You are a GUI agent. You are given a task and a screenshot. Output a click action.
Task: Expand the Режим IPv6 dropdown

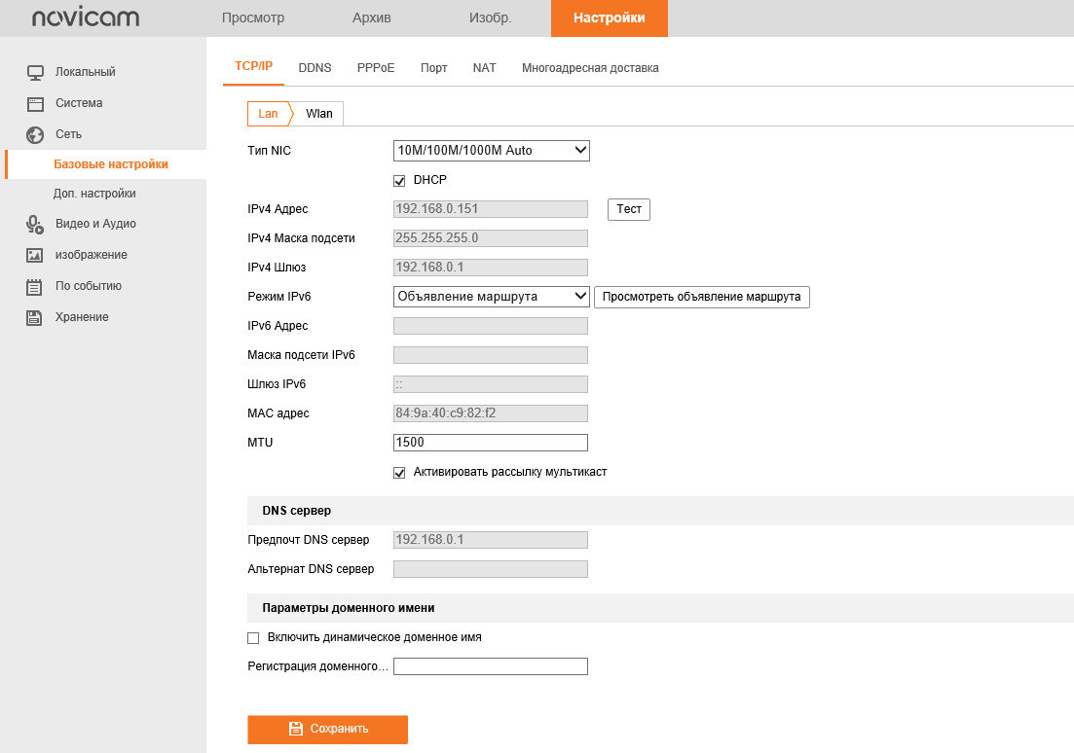(492, 296)
